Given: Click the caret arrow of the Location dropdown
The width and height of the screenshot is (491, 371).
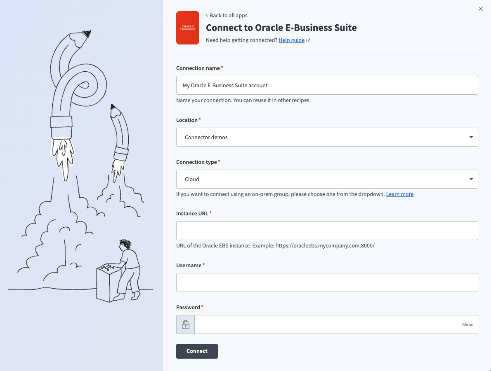Looking at the screenshot, I should [471, 137].
